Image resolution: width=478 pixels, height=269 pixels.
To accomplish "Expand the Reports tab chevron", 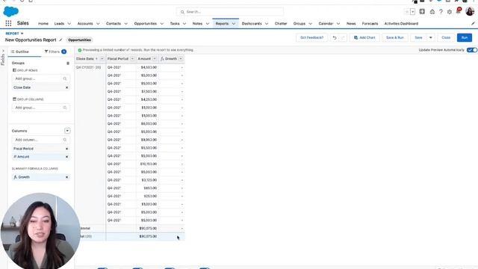I will pos(234,23).
